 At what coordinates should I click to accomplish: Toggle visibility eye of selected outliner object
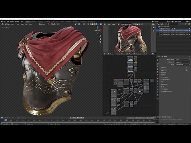(189, 31)
